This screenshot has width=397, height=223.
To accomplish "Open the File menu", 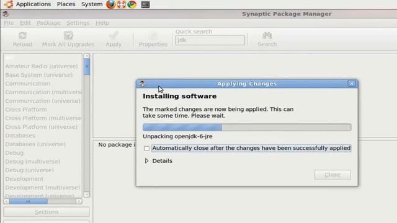I will click(x=9, y=23).
